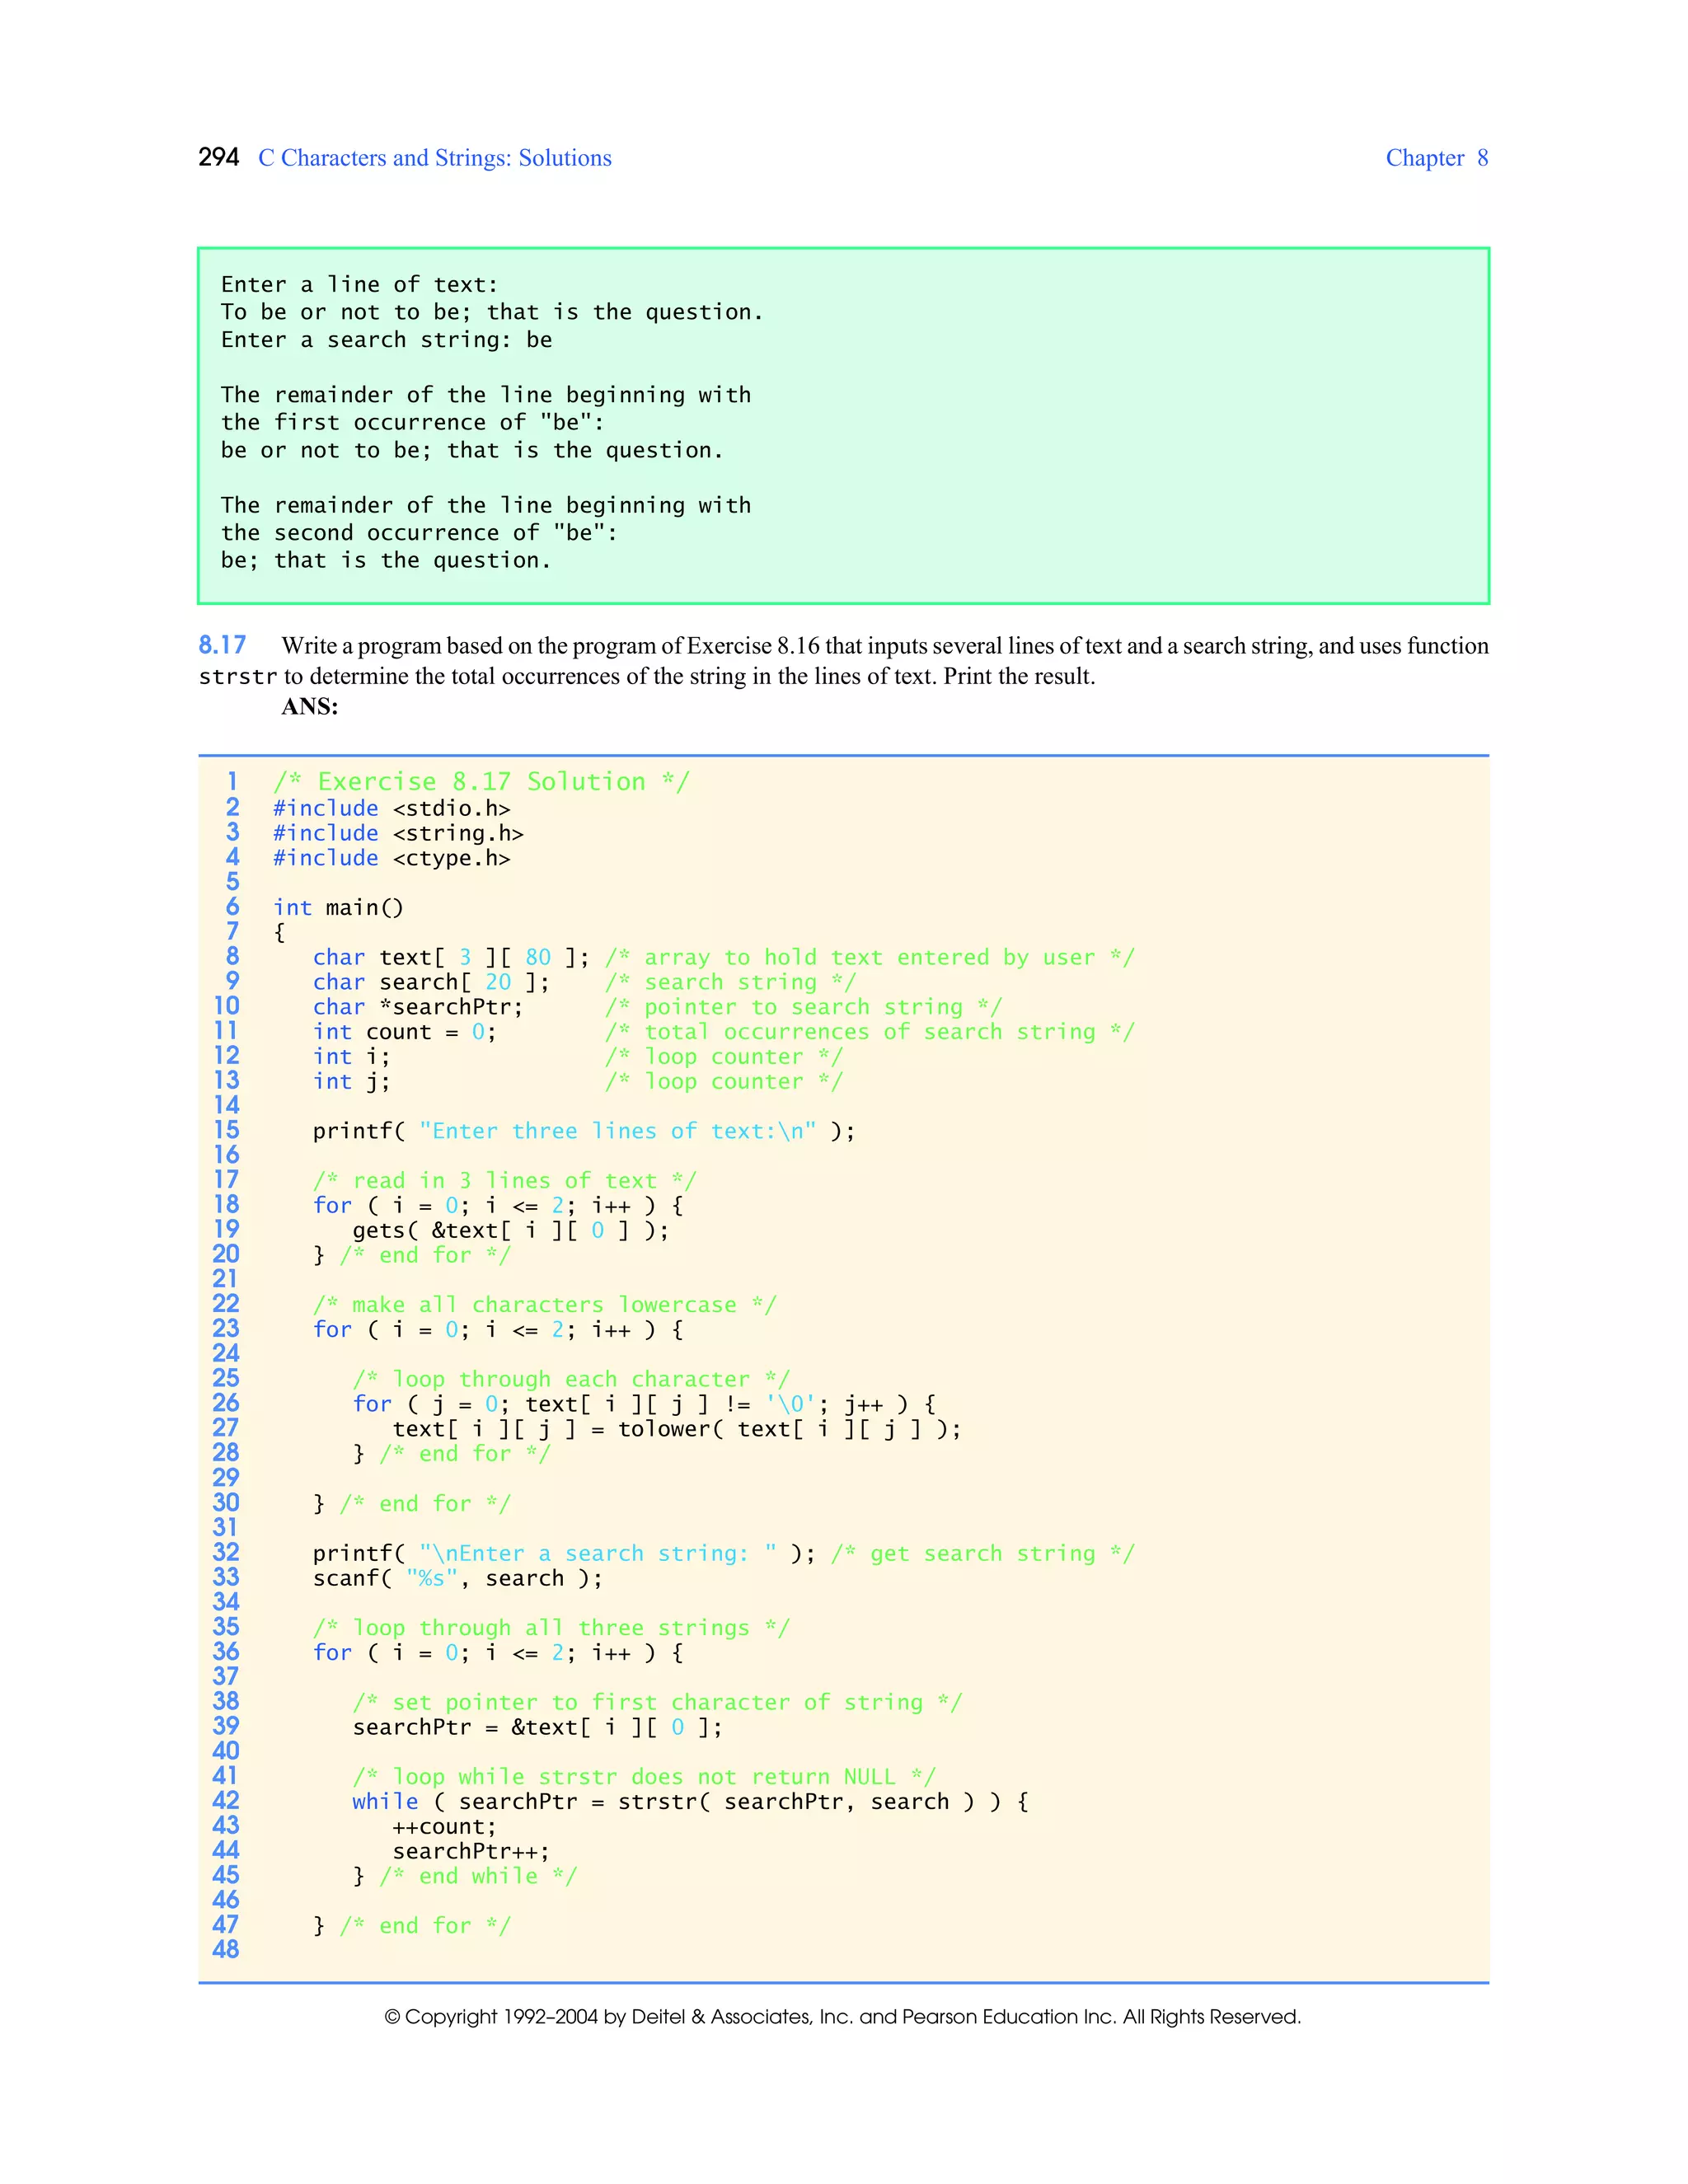Click comment 'total occurrences of search string'
The width and height of the screenshot is (1688, 2184).
[x=870, y=1032]
